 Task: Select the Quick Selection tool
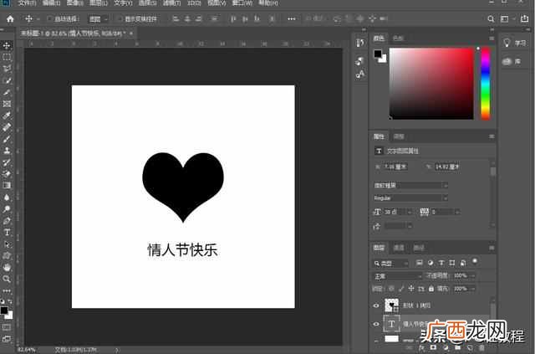[x=7, y=80]
